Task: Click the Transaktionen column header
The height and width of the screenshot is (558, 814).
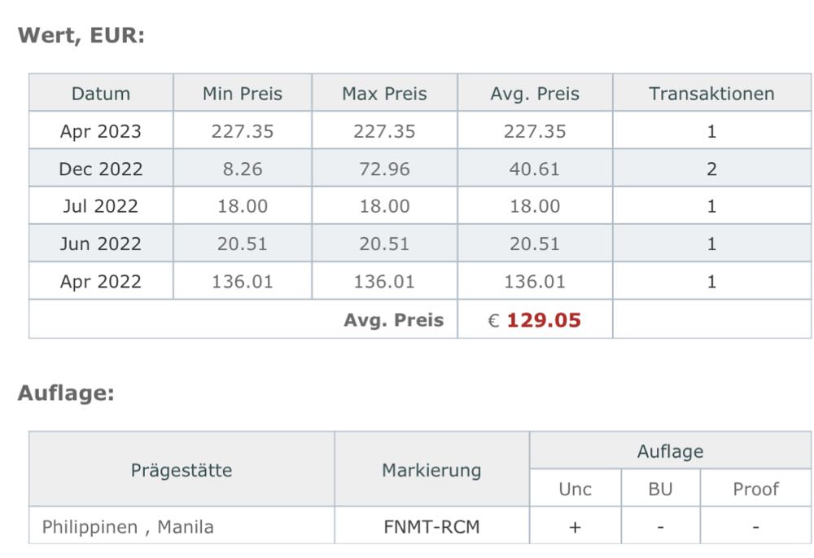Action: click(x=711, y=94)
